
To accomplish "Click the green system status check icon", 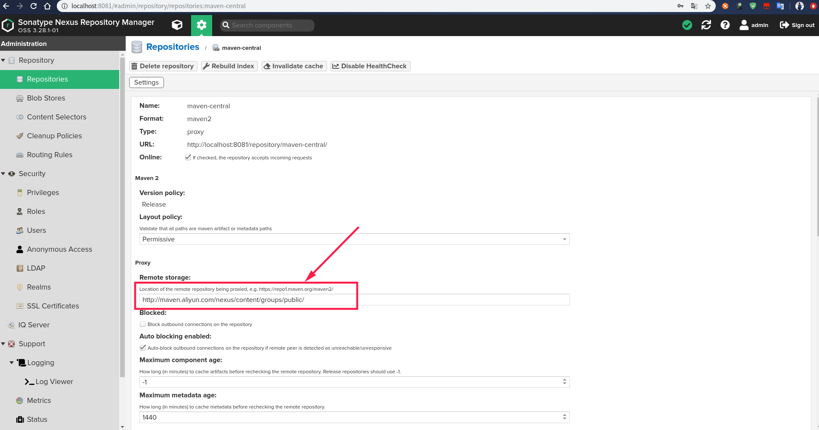I will pyautogui.click(x=687, y=25).
